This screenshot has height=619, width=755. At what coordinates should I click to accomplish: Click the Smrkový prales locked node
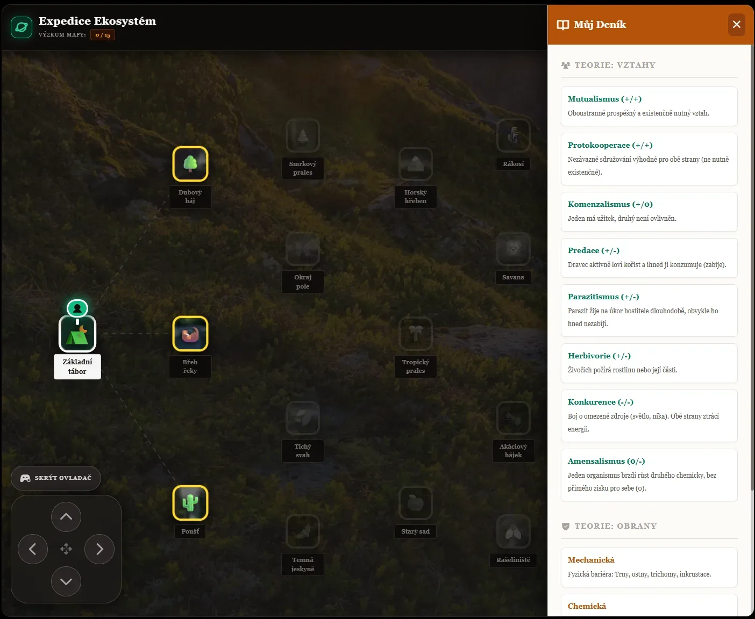tap(303, 135)
